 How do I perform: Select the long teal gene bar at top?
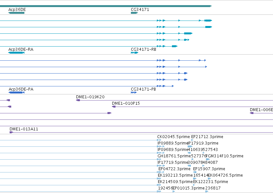click(x=106, y=6)
